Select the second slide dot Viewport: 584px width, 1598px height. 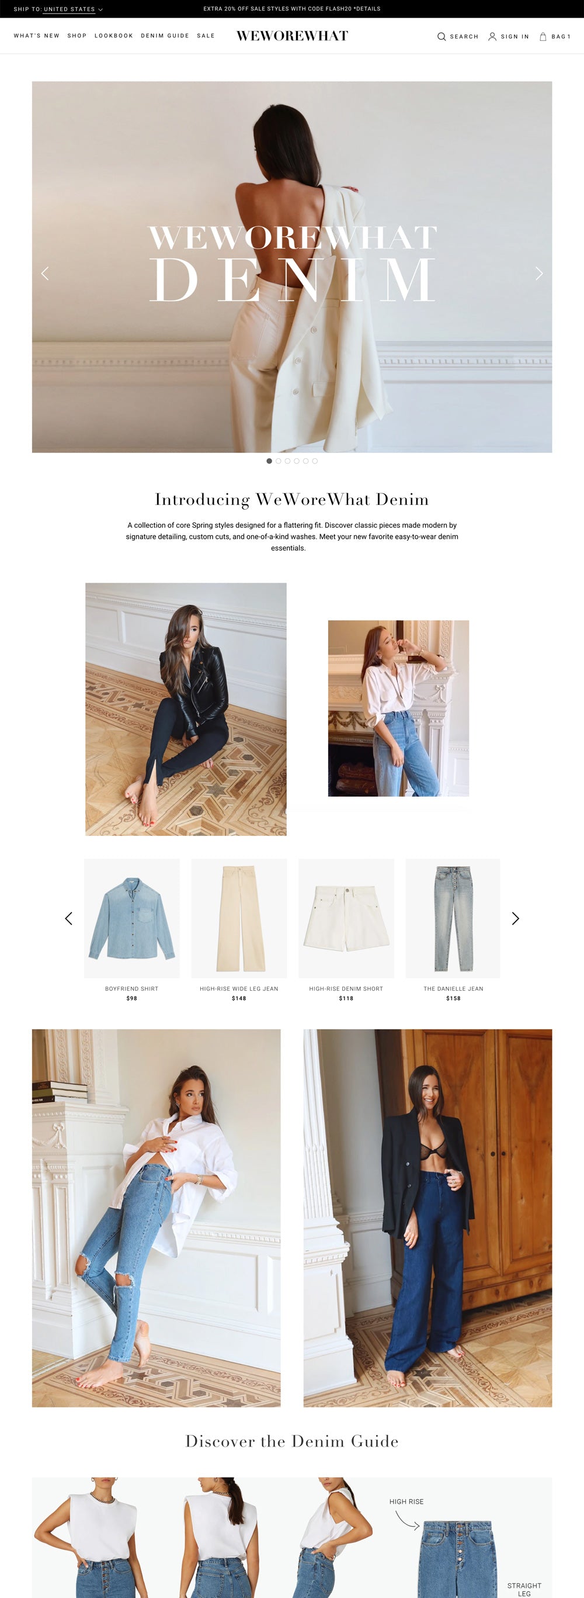279,461
